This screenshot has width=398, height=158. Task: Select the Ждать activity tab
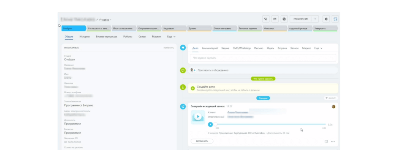270,48
